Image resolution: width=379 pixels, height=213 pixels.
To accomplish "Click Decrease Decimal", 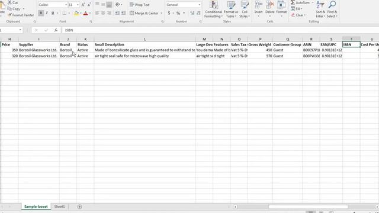I will pos(198,13).
